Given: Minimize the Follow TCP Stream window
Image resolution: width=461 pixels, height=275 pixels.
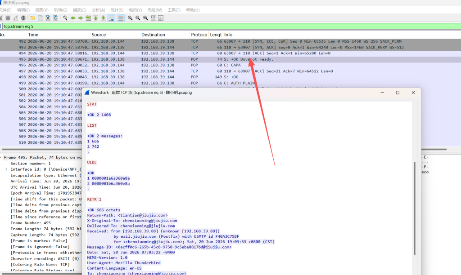Looking at the screenshot, I should coord(382,93).
